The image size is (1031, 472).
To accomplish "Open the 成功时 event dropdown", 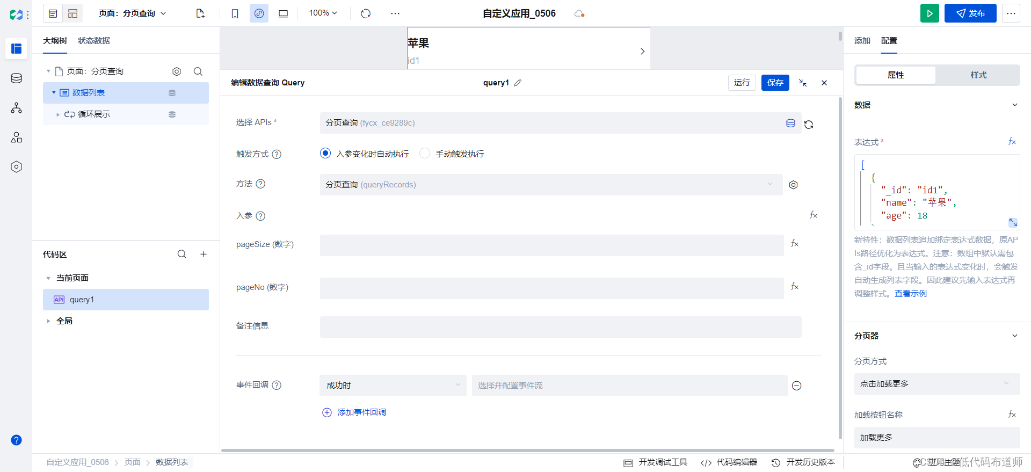I will point(393,386).
